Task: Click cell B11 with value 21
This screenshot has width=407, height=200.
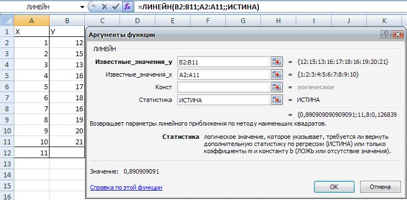Action: click(67, 142)
